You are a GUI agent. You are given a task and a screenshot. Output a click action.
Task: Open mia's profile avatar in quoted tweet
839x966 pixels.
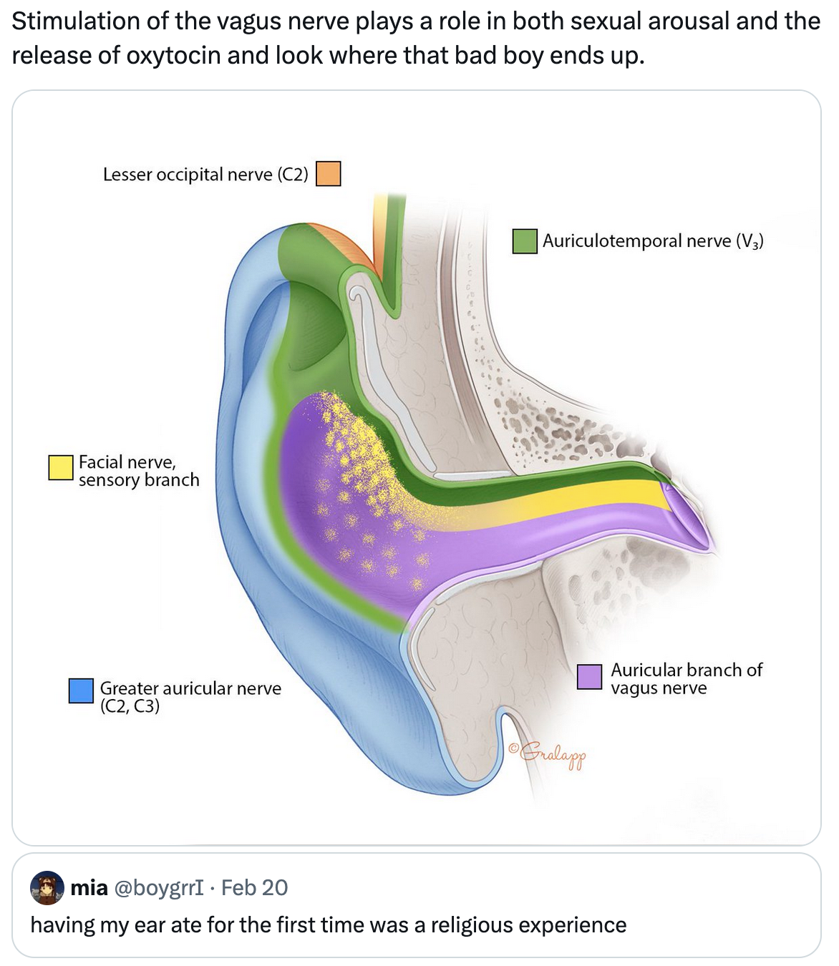click(x=47, y=888)
